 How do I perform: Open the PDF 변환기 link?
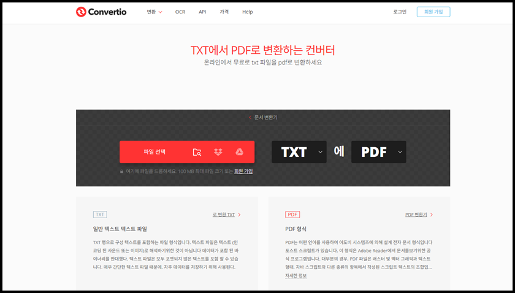[416, 215]
